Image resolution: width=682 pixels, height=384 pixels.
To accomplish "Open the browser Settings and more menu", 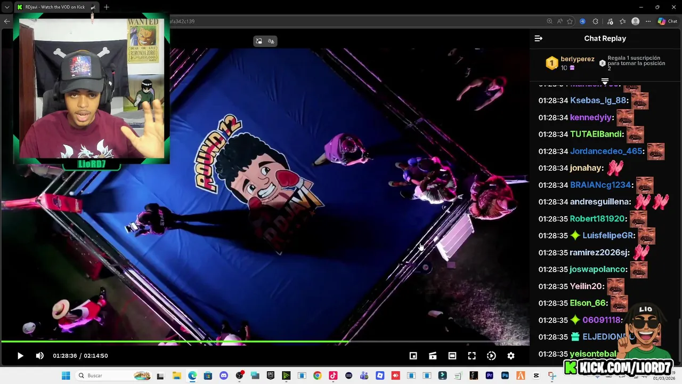I will click(x=648, y=21).
